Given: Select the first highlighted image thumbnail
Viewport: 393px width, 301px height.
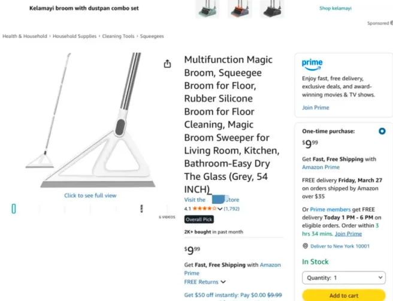Looking at the screenshot, I should [14, 209].
